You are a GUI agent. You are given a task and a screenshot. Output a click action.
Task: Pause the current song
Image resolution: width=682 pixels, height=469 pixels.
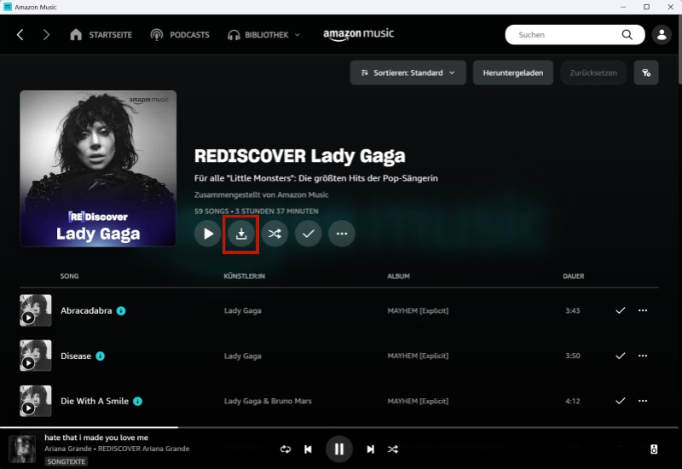point(338,449)
